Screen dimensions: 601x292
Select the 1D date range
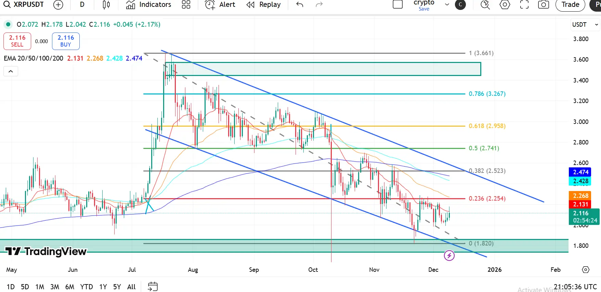click(11, 287)
